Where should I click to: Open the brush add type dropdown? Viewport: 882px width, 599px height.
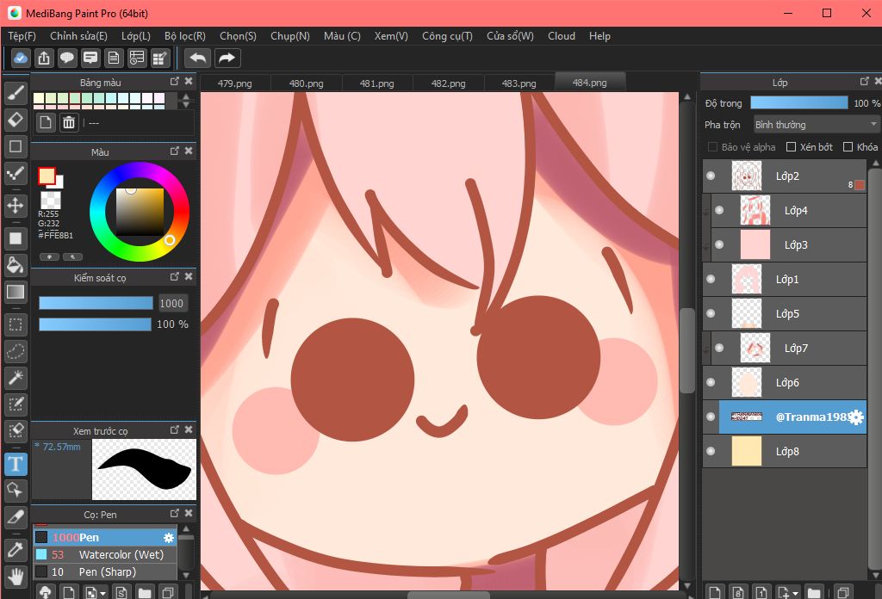(103, 593)
